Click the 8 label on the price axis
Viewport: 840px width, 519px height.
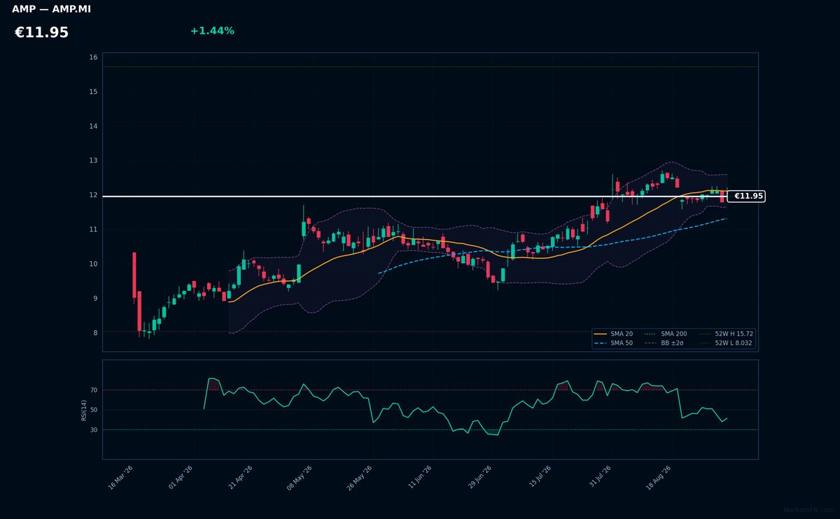95,333
